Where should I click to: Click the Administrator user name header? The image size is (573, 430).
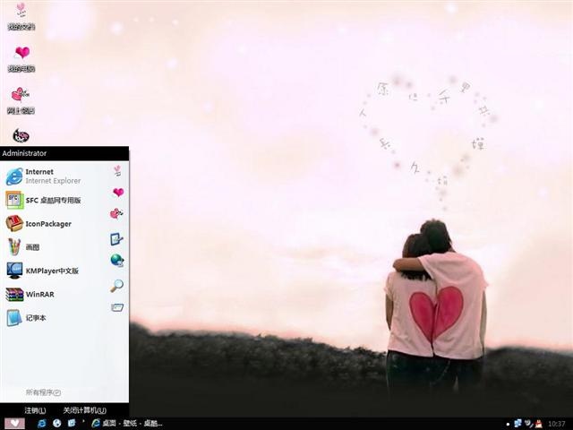(x=24, y=153)
